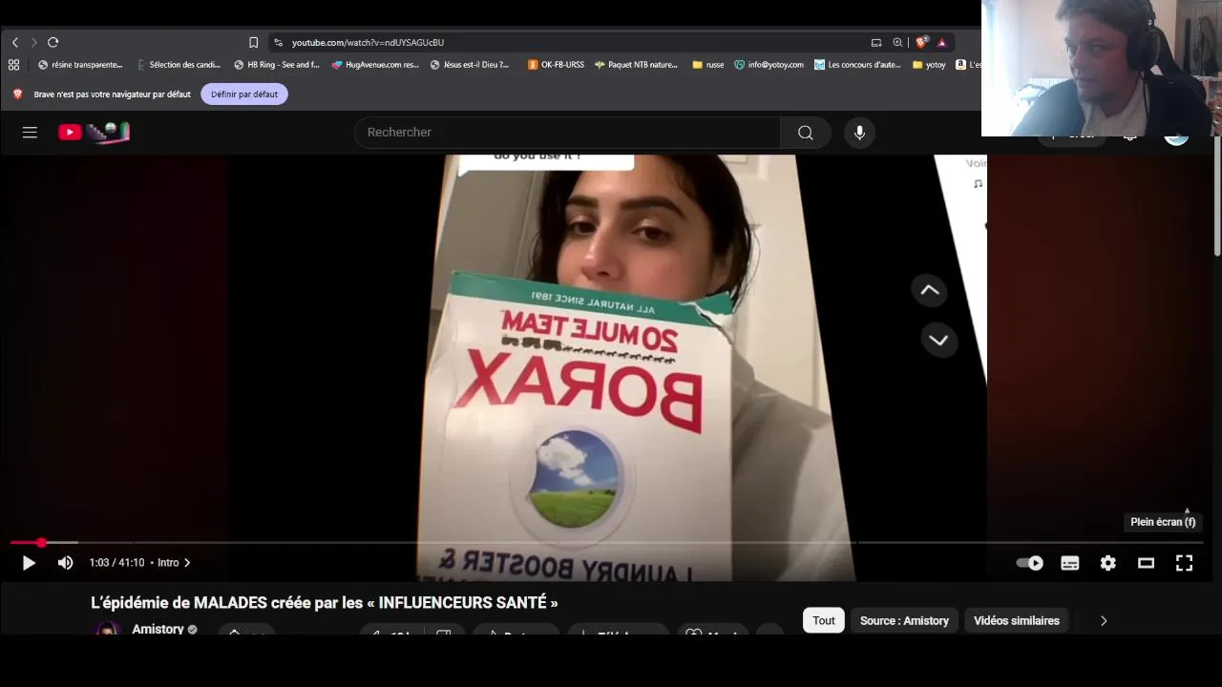1222x687 pixels.
Task: Go back with the browser back arrow
Action: (15, 42)
